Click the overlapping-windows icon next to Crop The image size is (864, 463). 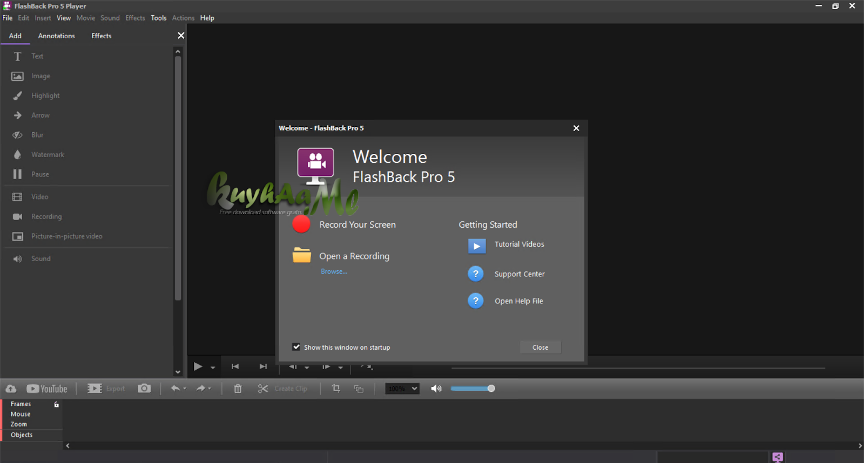pos(359,389)
